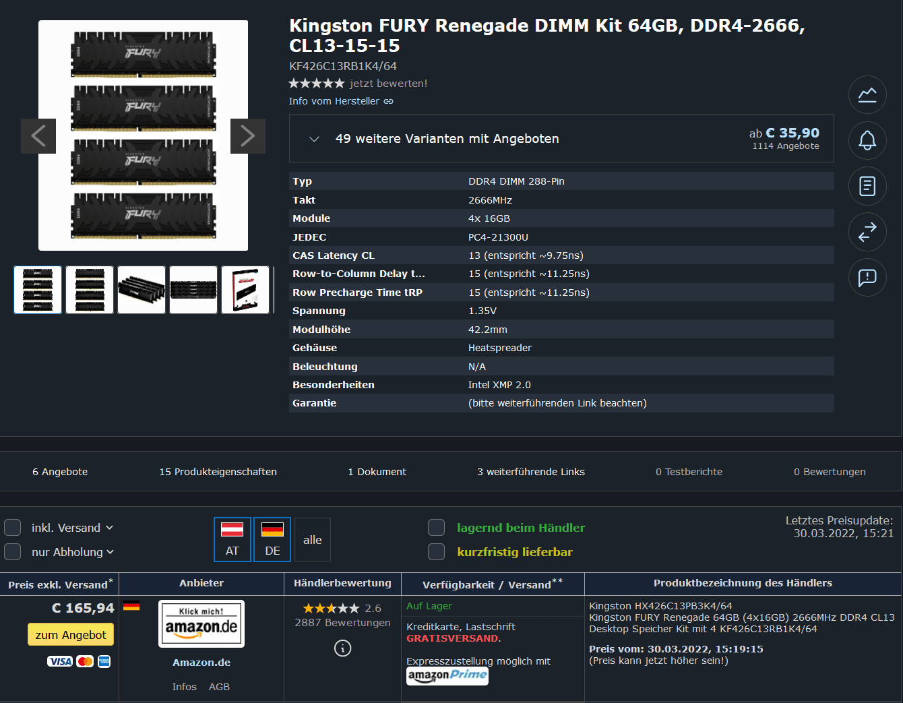This screenshot has height=703, width=903.
Task: Click the GRATISVERSAND text
Action: 452,638
